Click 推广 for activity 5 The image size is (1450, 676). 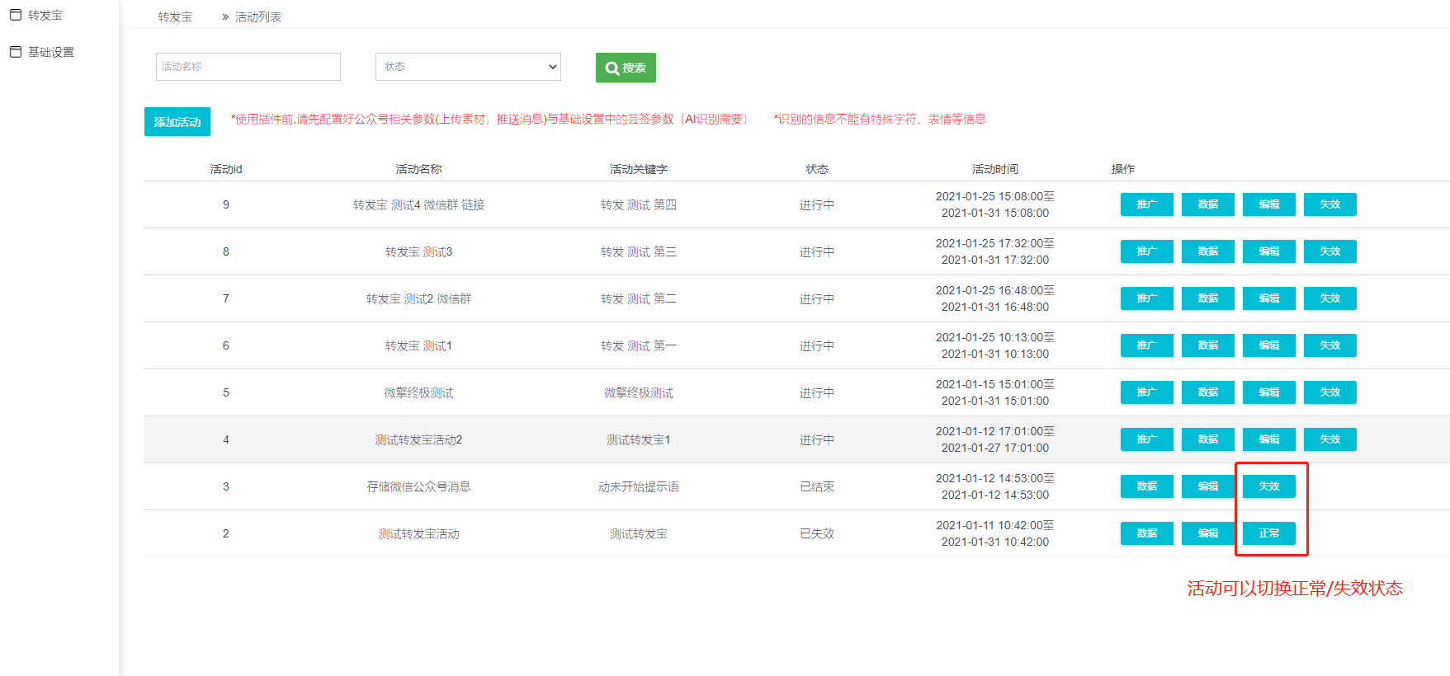(1146, 392)
